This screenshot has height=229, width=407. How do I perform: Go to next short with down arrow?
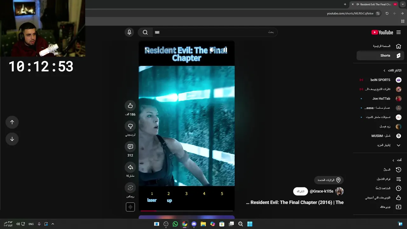(12, 139)
